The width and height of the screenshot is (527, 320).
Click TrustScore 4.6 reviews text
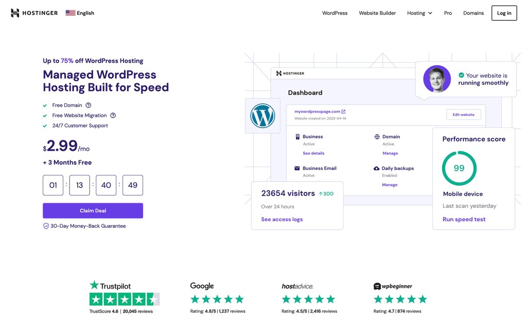coord(121,311)
